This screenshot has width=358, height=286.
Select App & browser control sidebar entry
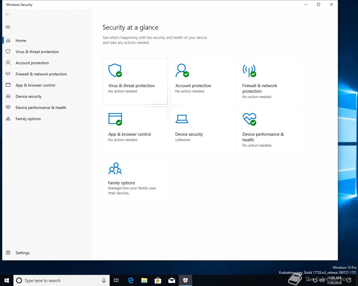pyautogui.click(x=35, y=85)
